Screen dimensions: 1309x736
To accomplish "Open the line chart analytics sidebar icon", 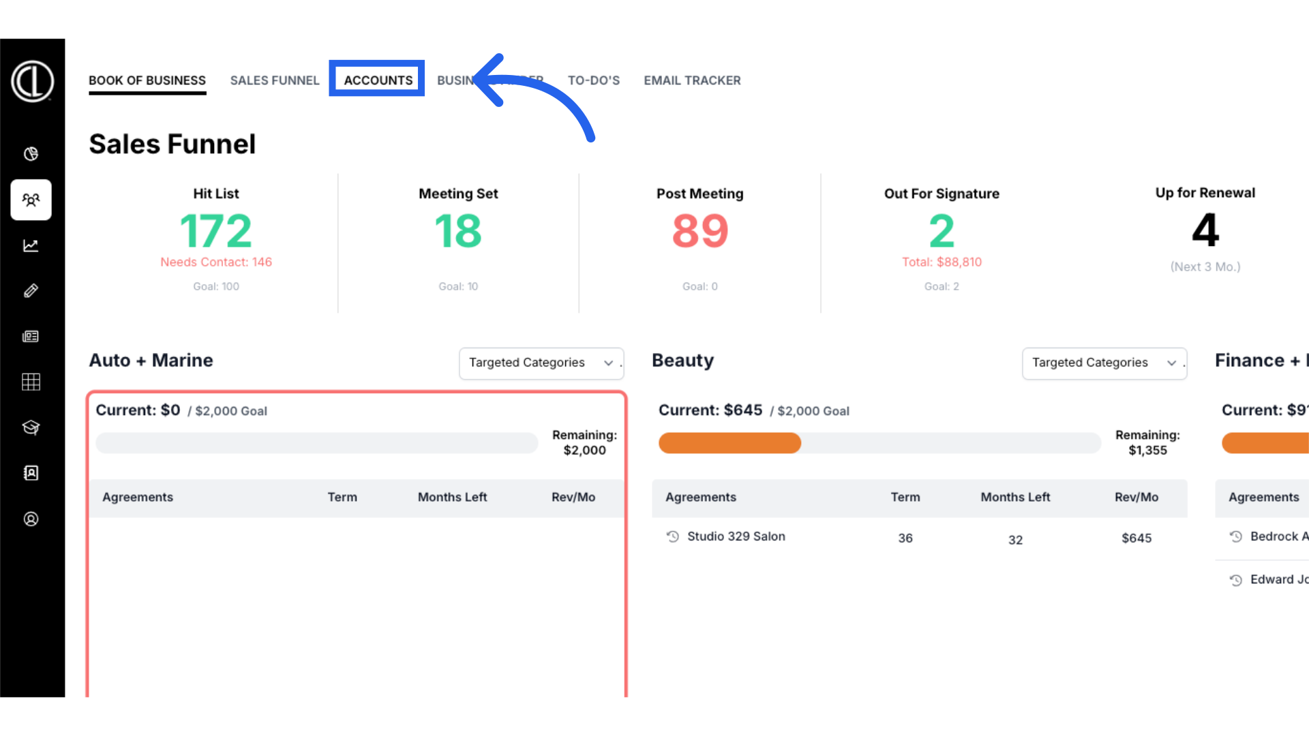I will (31, 245).
